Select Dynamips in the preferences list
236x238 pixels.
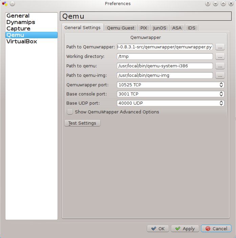[x=21, y=22]
